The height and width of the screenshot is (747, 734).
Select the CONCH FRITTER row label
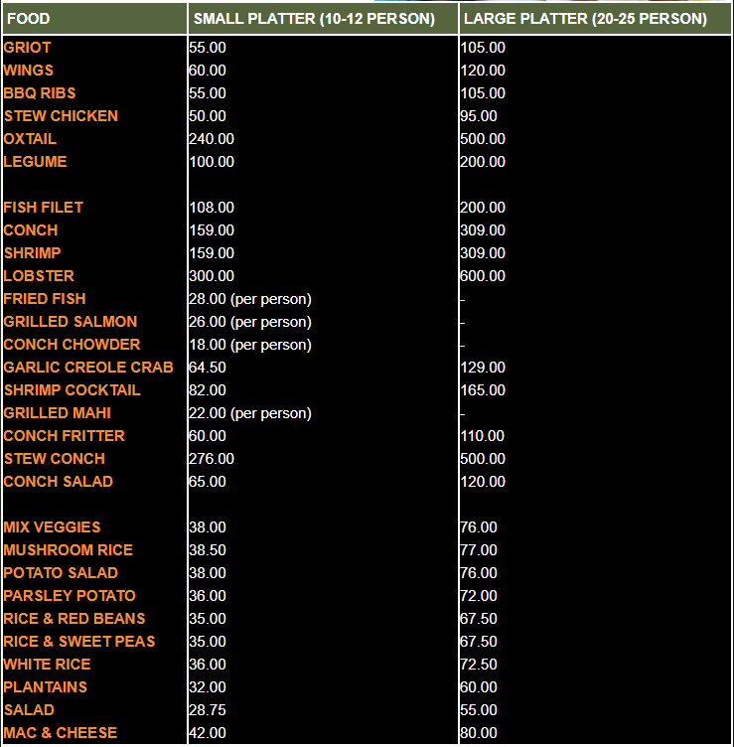pyautogui.click(x=65, y=436)
